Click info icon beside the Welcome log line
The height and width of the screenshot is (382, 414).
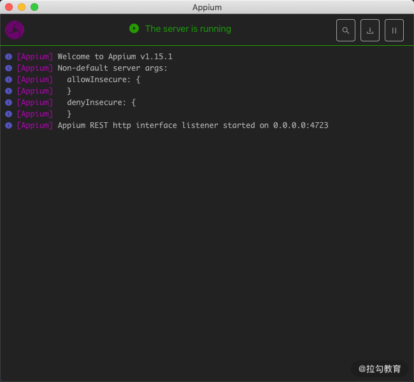[9, 57]
